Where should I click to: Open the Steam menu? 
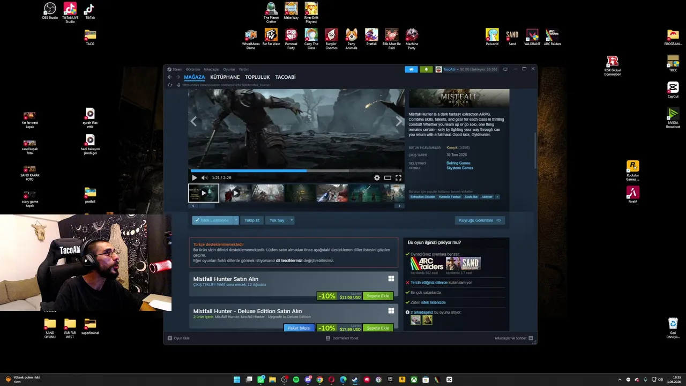click(177, 69)
